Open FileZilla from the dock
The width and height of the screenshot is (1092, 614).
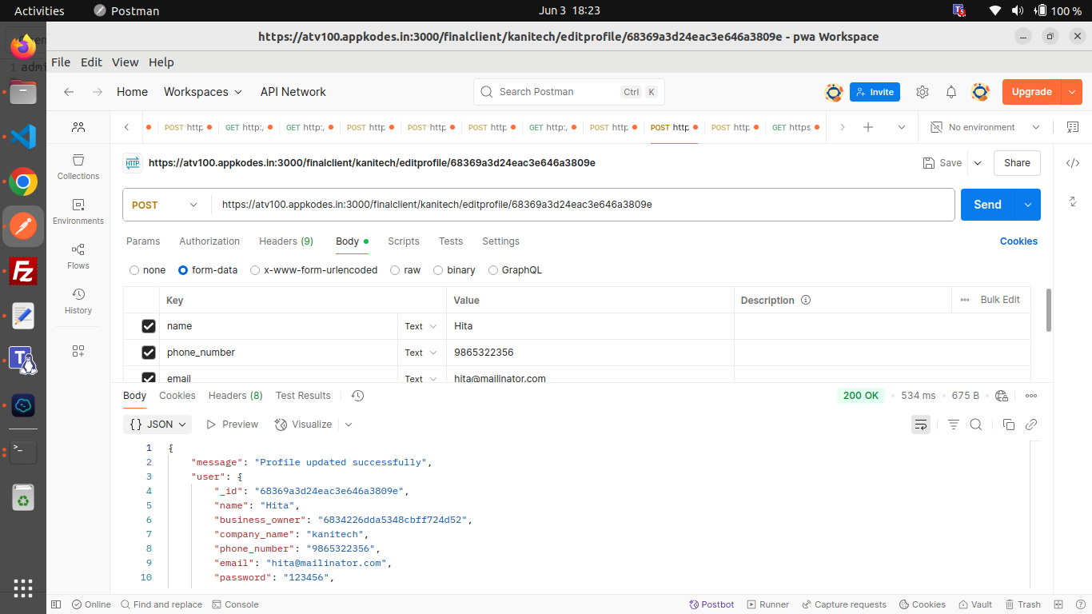click(23, 272)
